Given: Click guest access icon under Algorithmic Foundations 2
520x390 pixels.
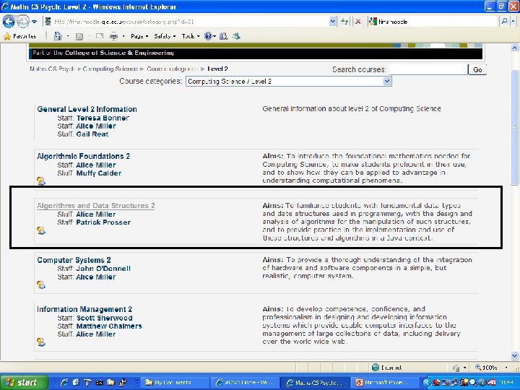Looking at the screenshot, I should click(x=40, y=181).
